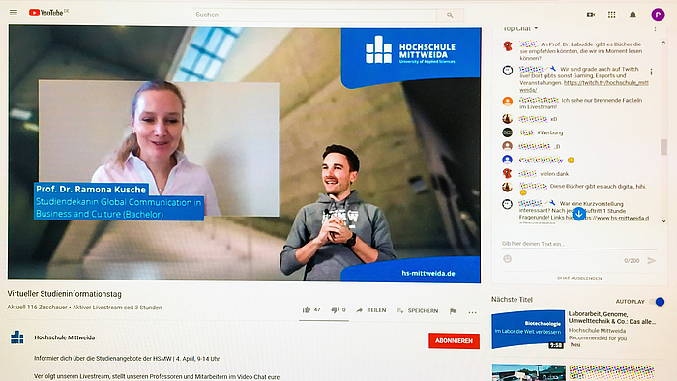This screenshot has height=381, width=677.
Task: Open the notifications bell
Action: pyautogui.click(x=633, y=15)
